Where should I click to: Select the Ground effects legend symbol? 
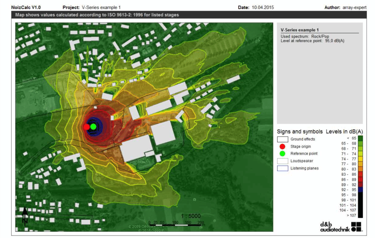tap(282, 139)
